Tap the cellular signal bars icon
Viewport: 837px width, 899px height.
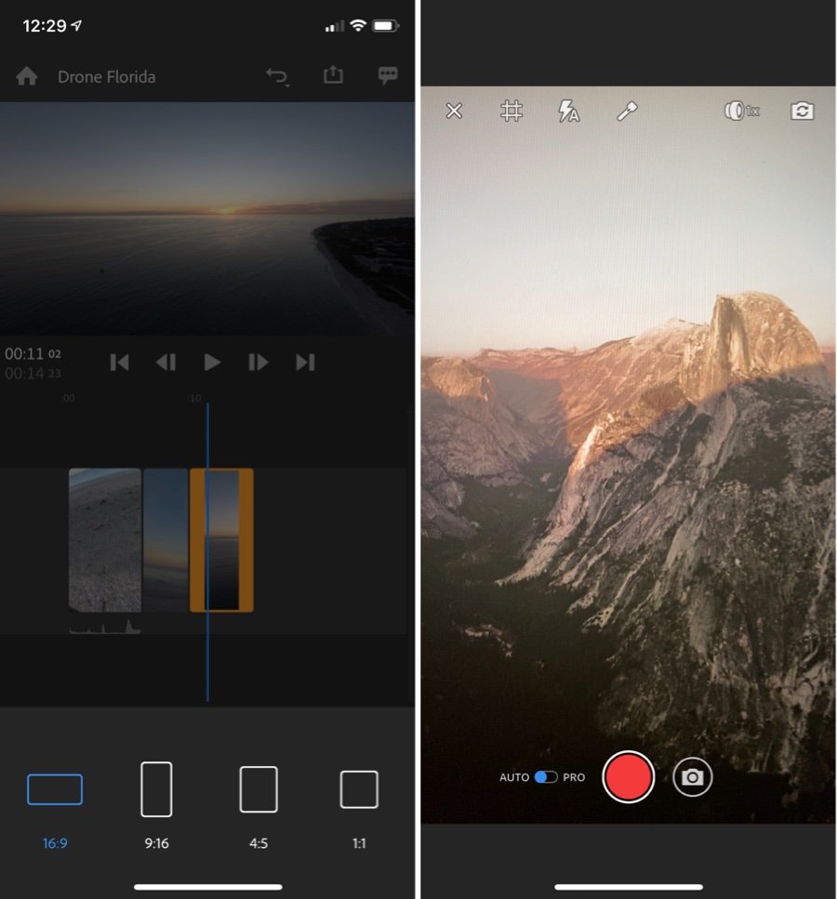(335, 26)
